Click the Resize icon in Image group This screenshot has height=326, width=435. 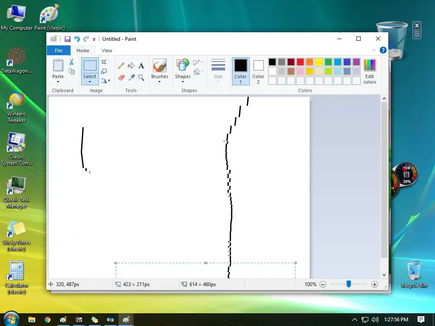click(104, 71)
